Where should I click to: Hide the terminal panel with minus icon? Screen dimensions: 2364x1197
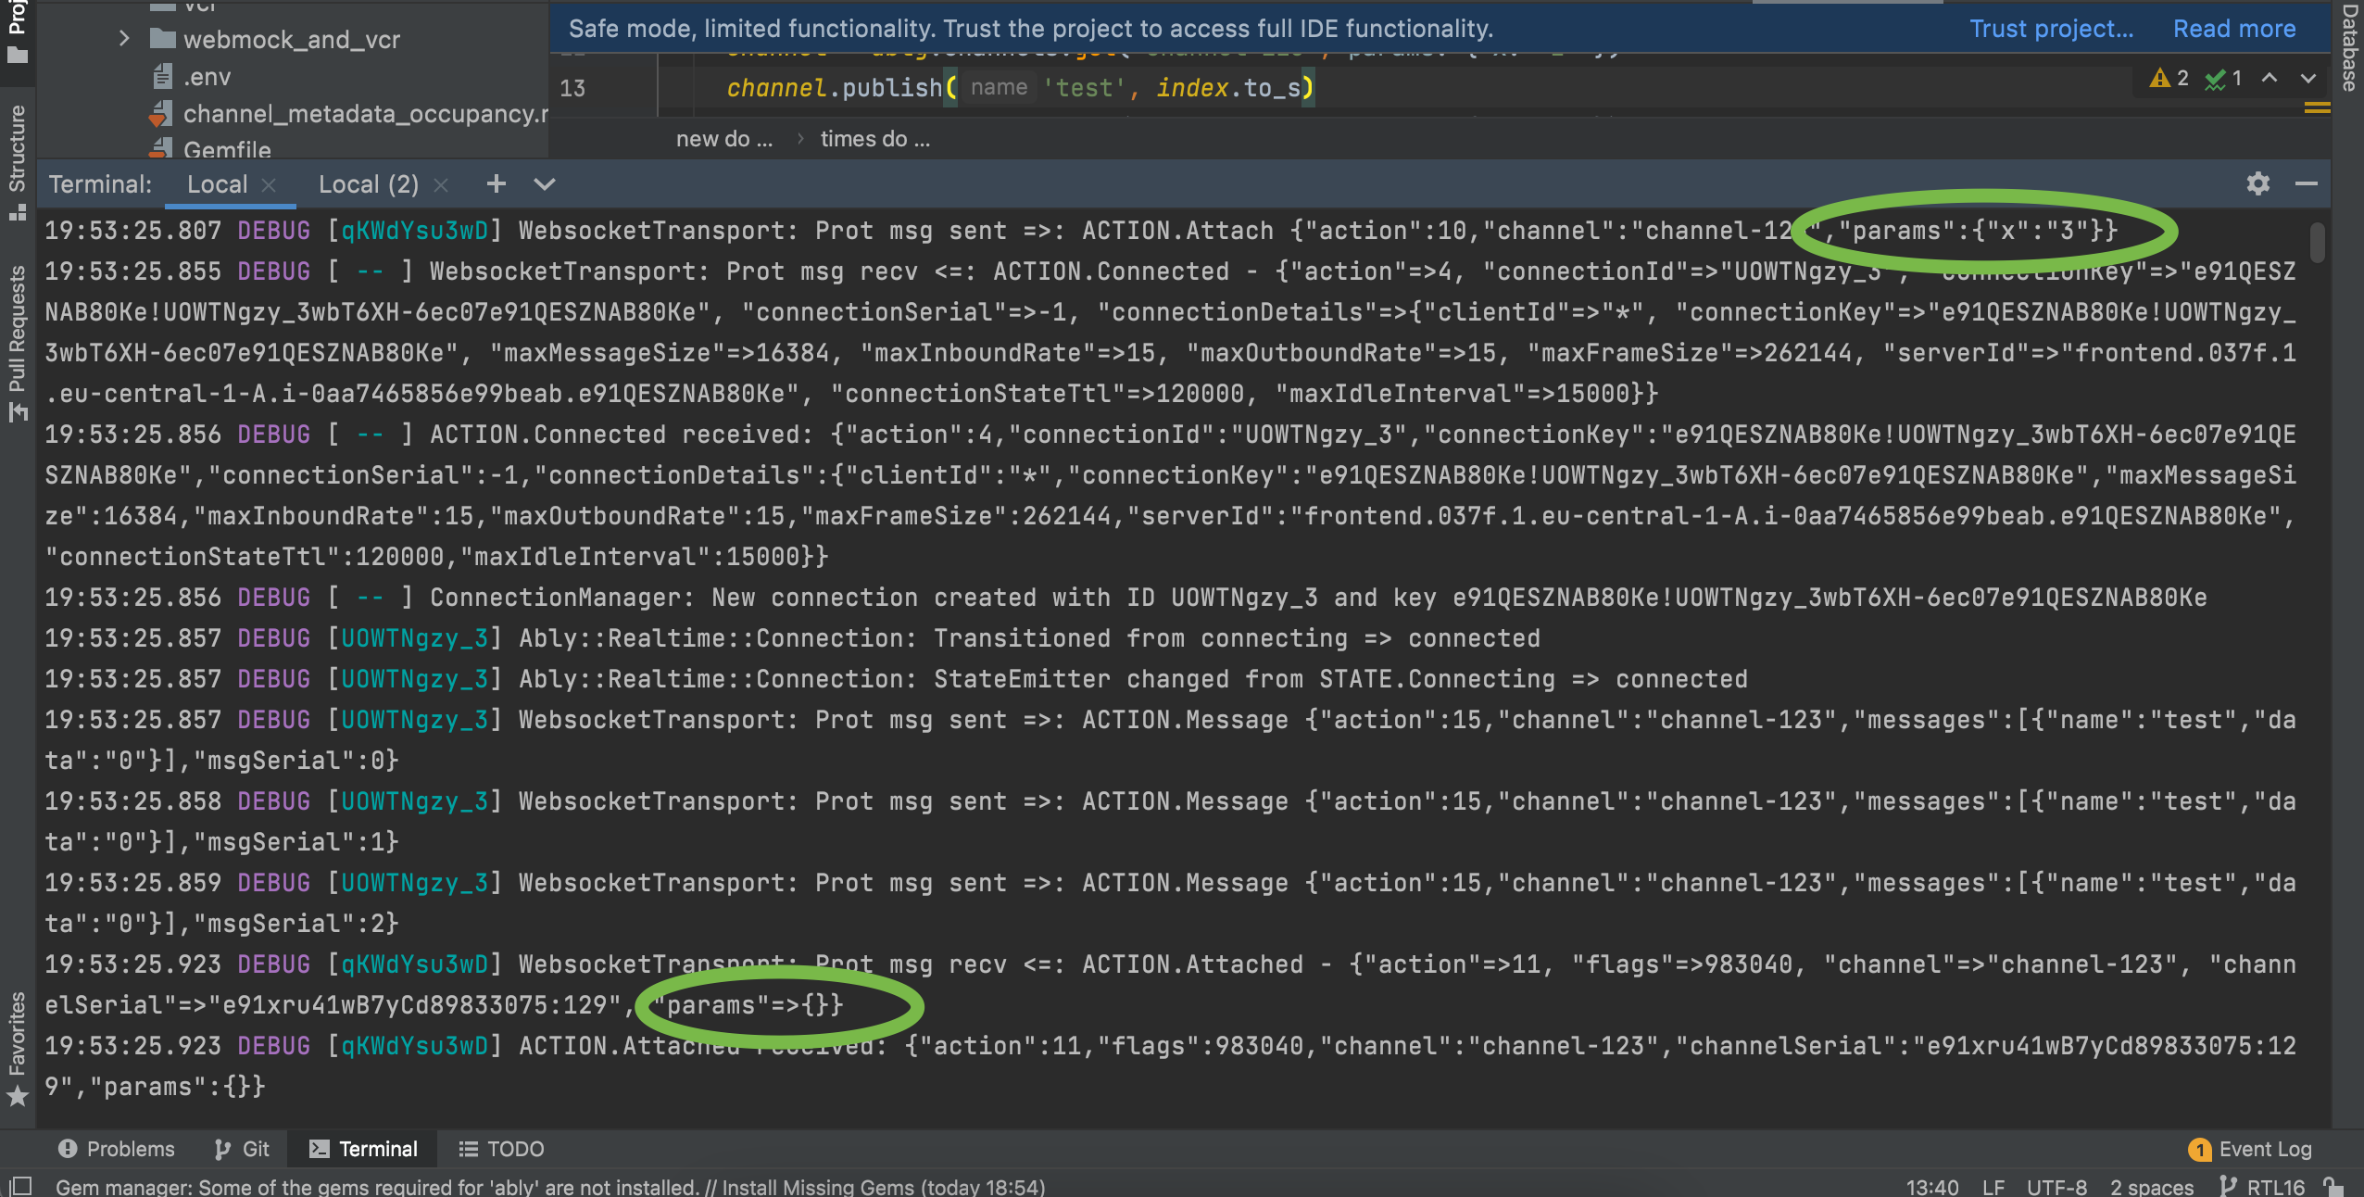click(x=2306, y=183)
